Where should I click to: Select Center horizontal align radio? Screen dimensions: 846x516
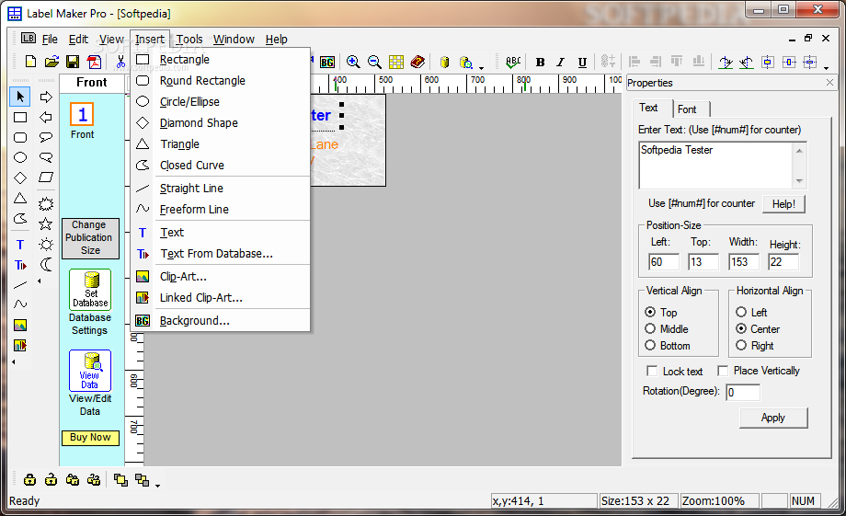(741, 328)
